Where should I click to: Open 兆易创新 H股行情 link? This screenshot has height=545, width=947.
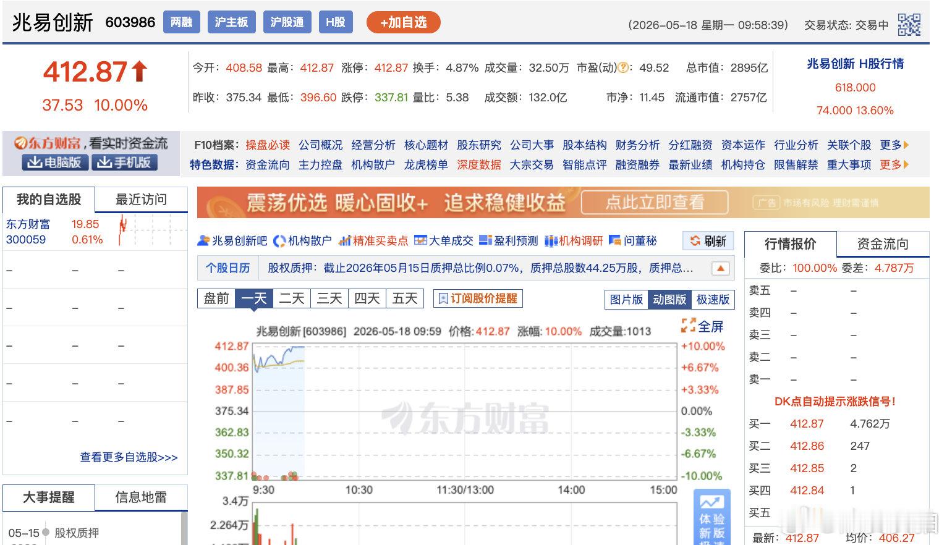(x=856, y=64)
